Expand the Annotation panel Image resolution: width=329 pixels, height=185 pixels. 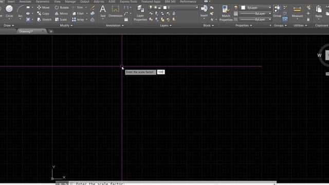(115, 25)
